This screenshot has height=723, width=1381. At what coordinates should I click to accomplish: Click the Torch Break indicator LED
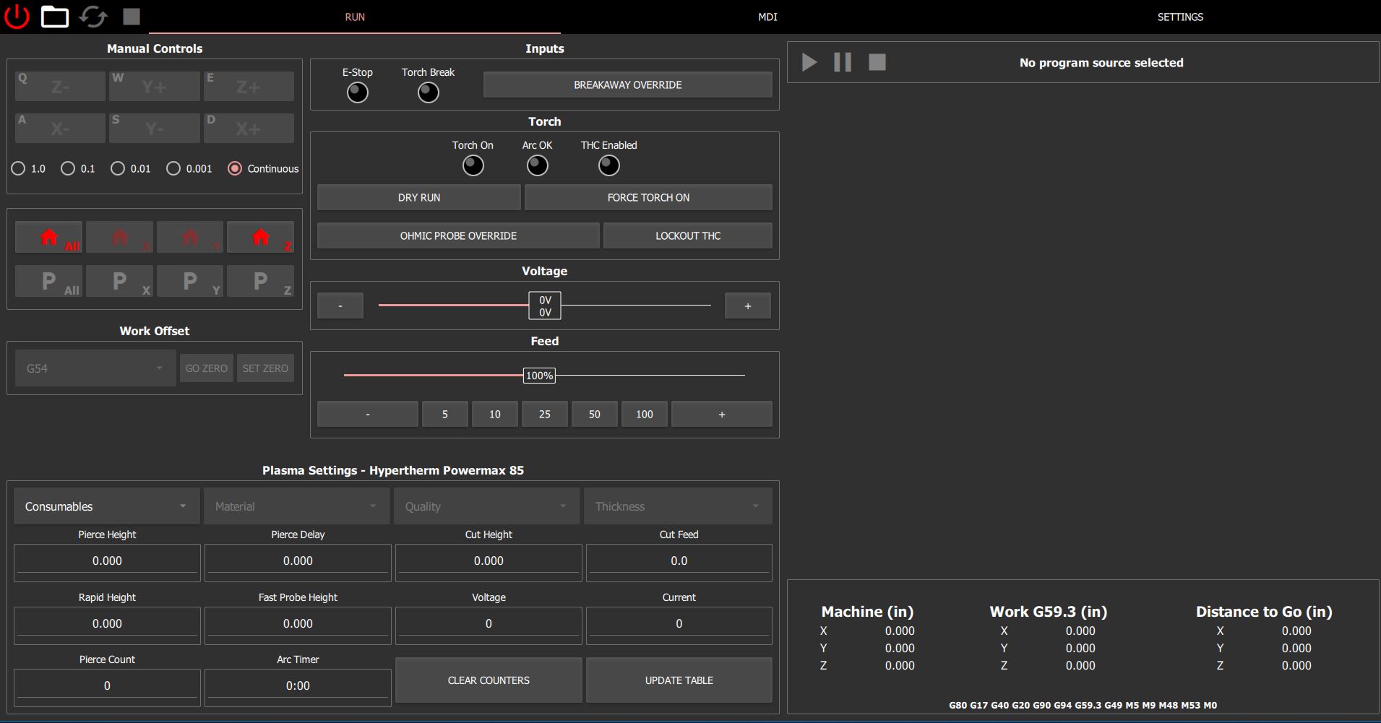point(429,92)
